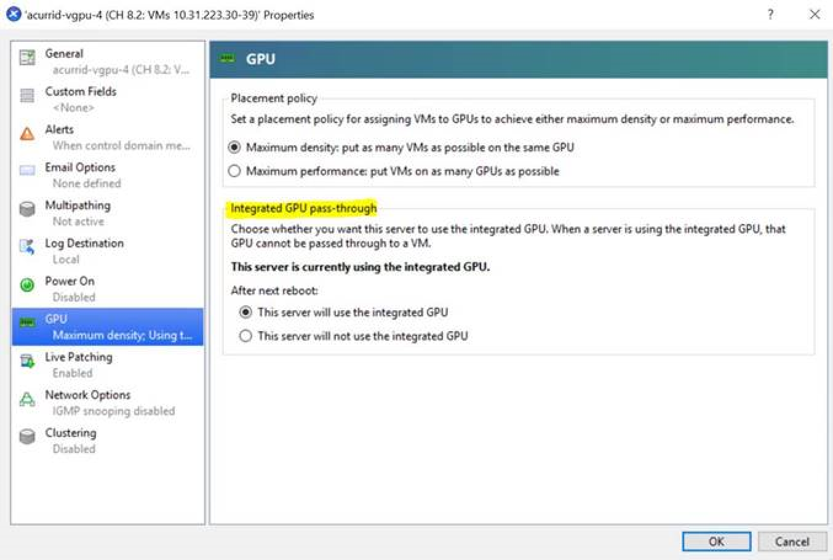Open dialog help with the question mark
This screenshot has height=560, width=833.
pos(770,15)
